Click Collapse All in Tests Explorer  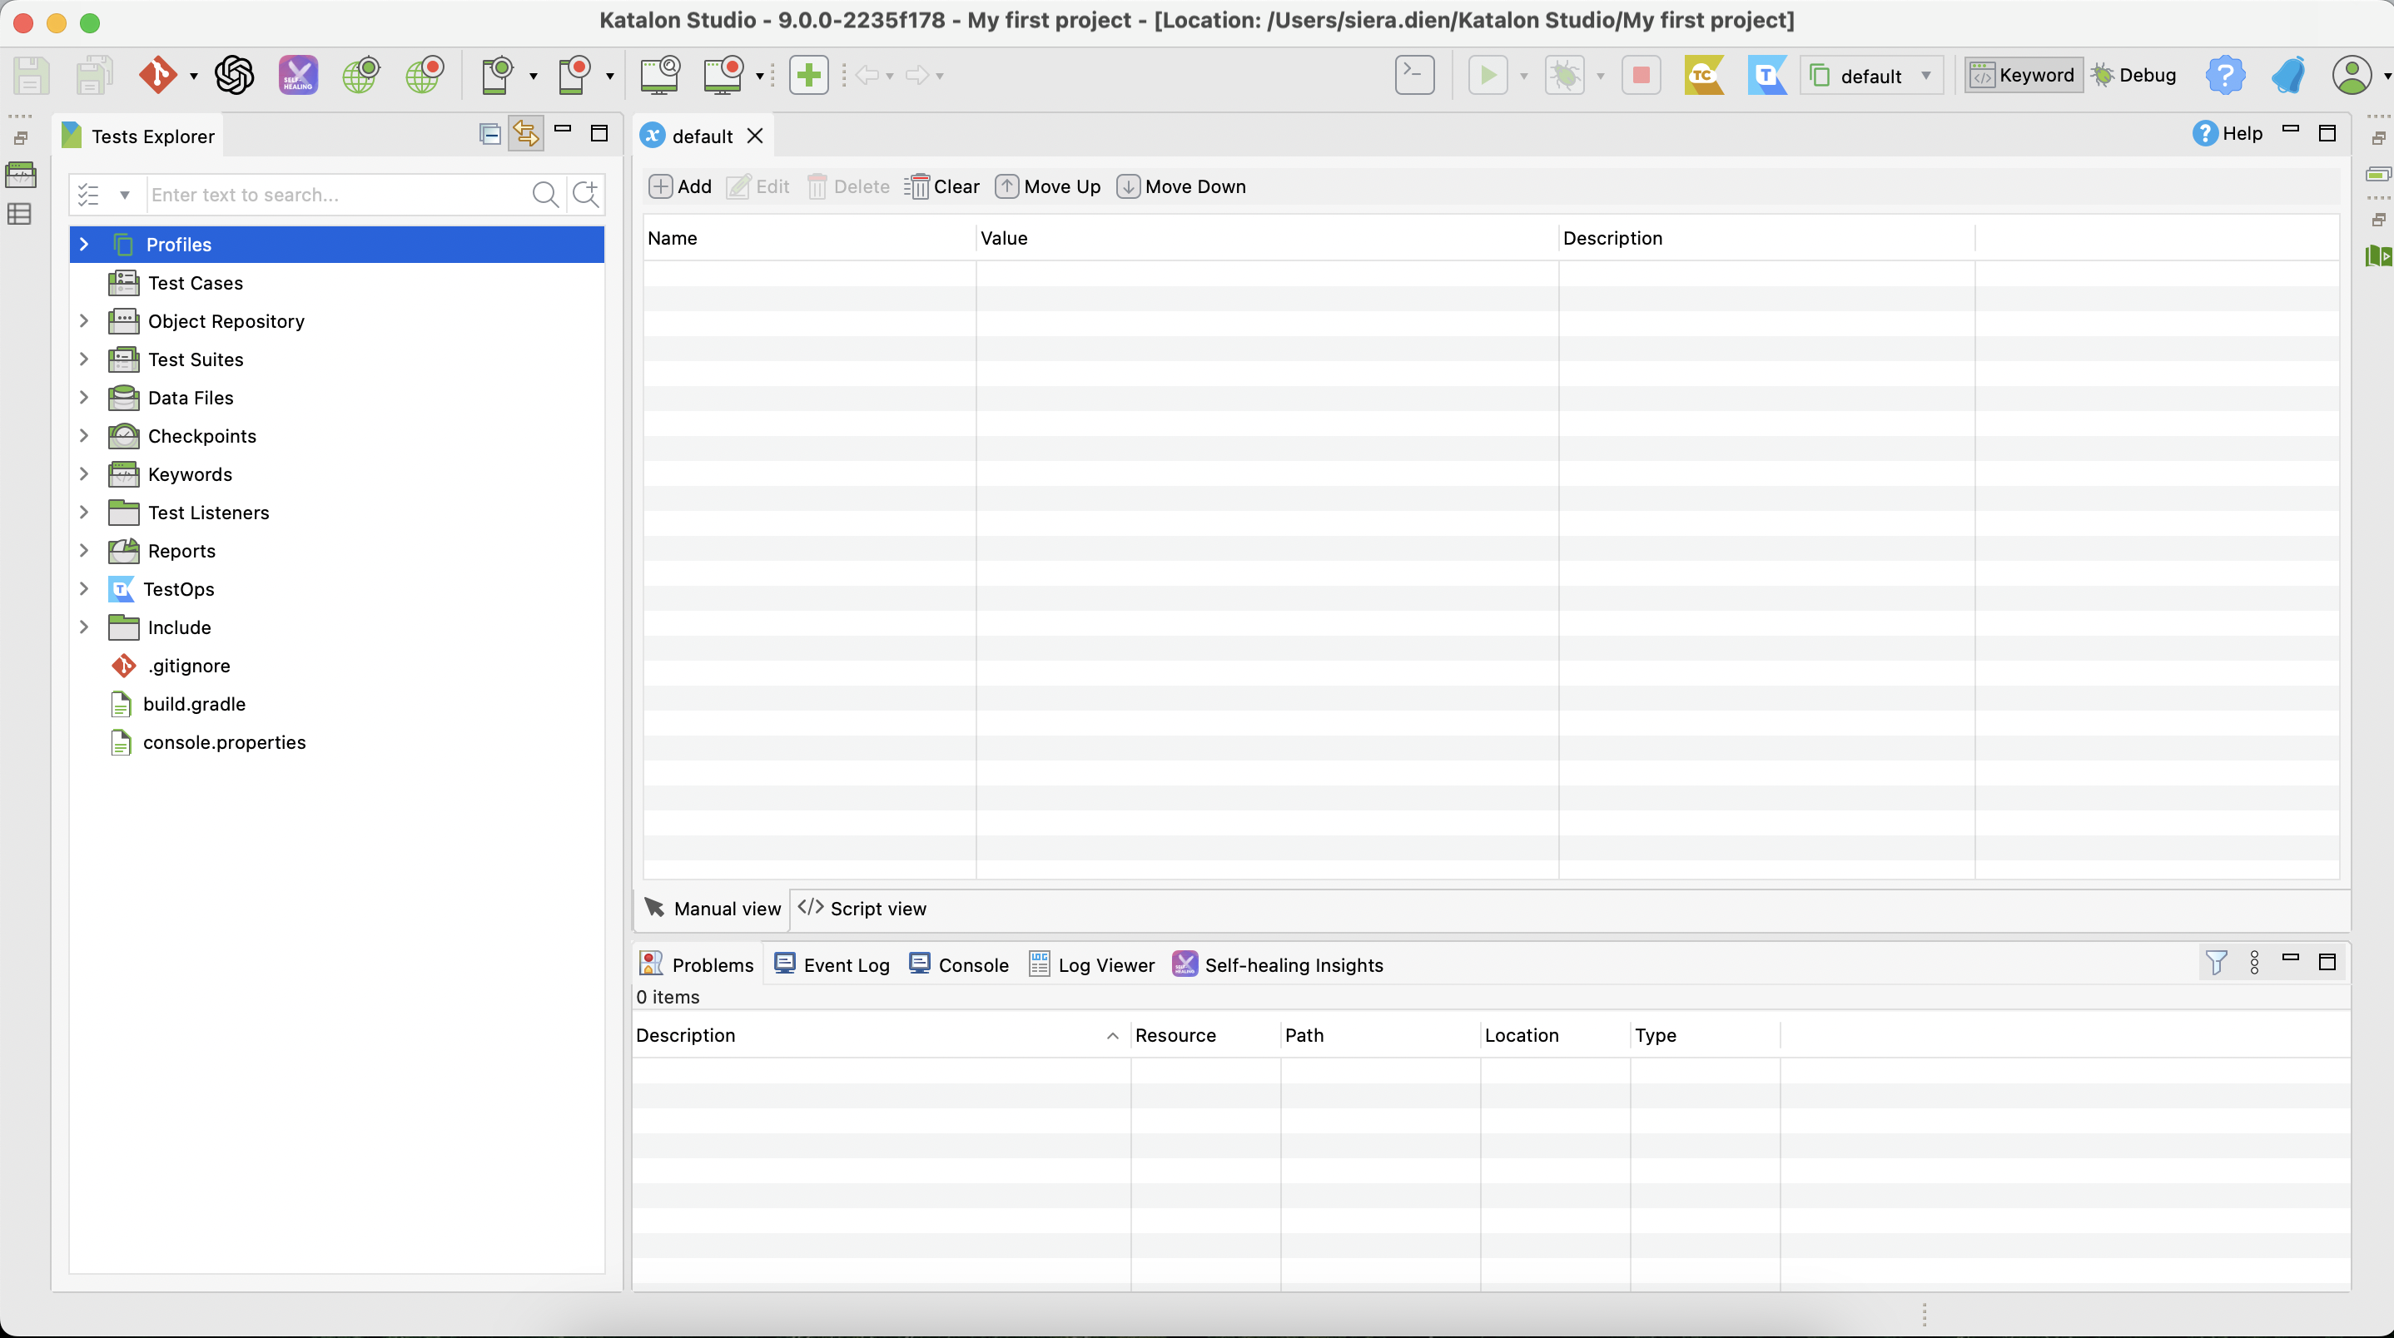tap(489, 135)
